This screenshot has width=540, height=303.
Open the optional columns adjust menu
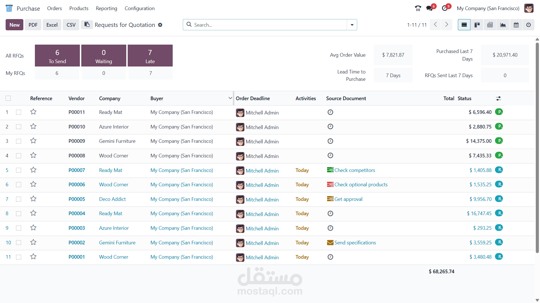[x=498, y=98]
